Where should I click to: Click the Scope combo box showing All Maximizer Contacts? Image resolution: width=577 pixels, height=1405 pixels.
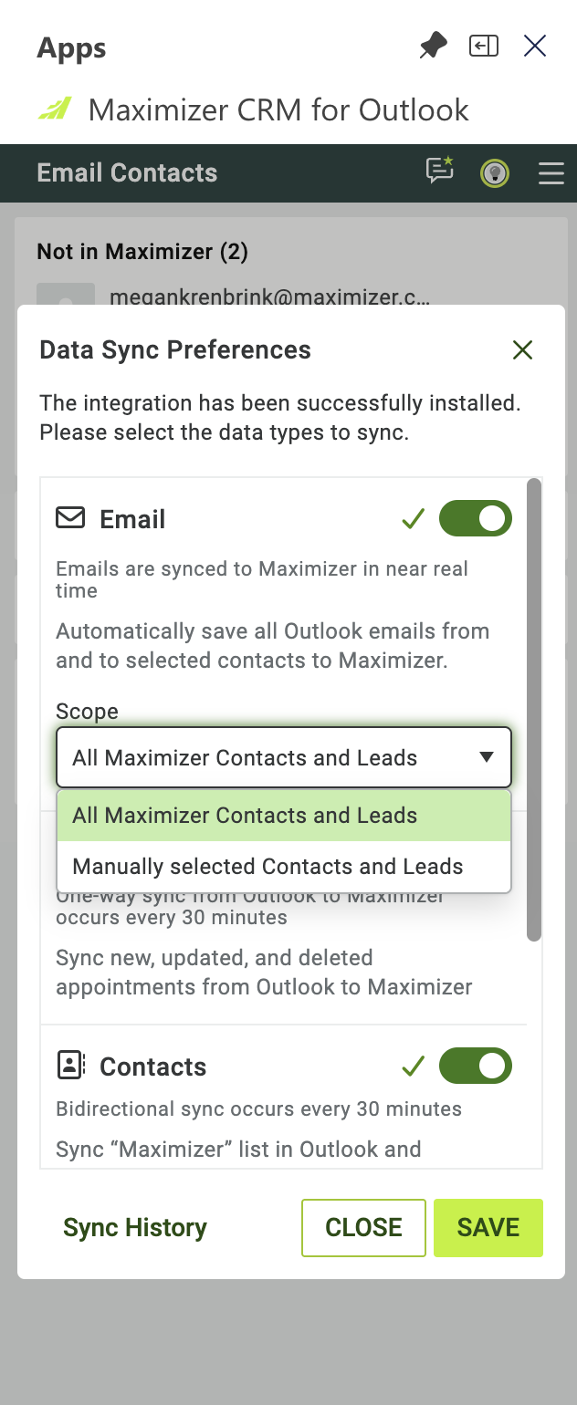(284, 757)
